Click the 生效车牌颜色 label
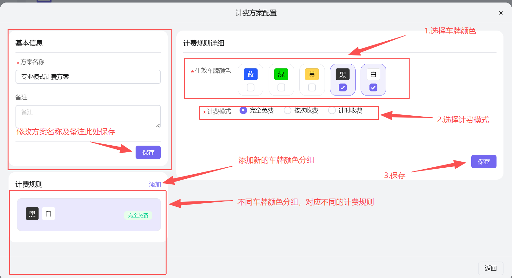This screenshot has width=512, height=278. coord(213,71)
